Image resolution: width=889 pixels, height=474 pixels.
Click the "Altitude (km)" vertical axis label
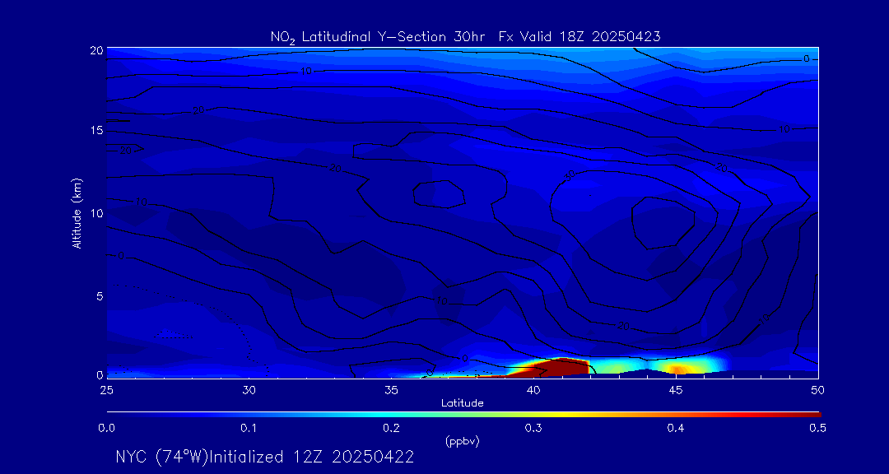point(77,213)
